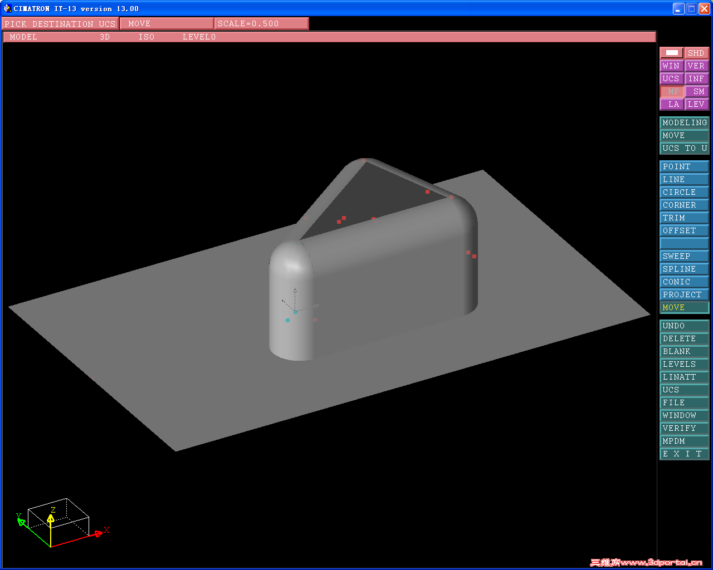The image size is (713, 570).
Task: Click the MODEL label in status bar
Action: (23, 37)
